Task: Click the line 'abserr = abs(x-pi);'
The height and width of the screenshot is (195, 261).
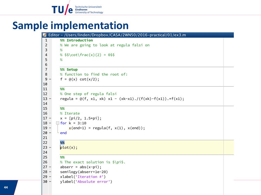Action: 81,167
